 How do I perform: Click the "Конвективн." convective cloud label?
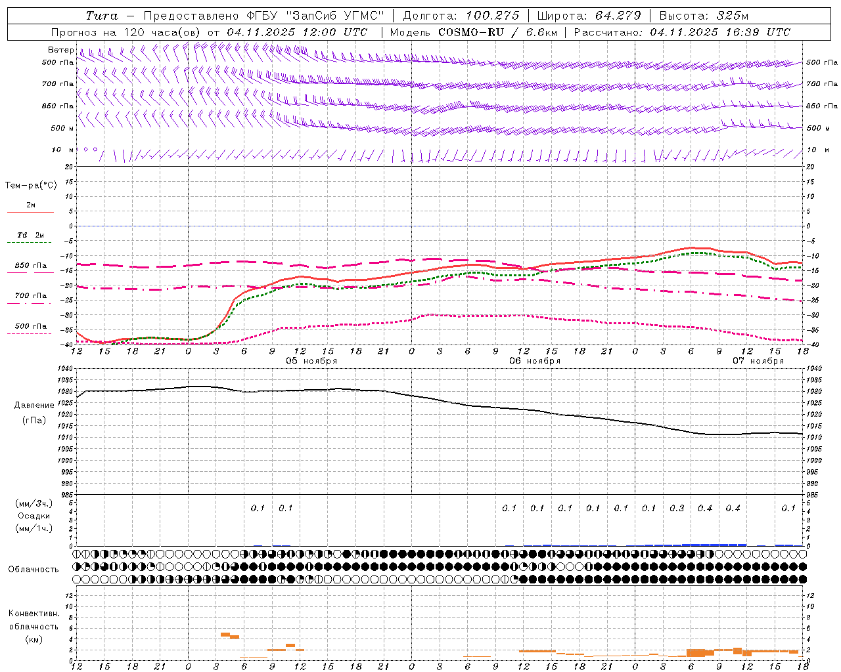(34, 614)
